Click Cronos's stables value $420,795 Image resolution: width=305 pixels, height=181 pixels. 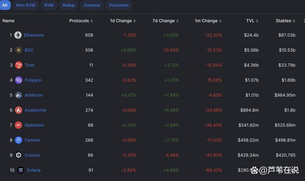[x=286, y=155]
